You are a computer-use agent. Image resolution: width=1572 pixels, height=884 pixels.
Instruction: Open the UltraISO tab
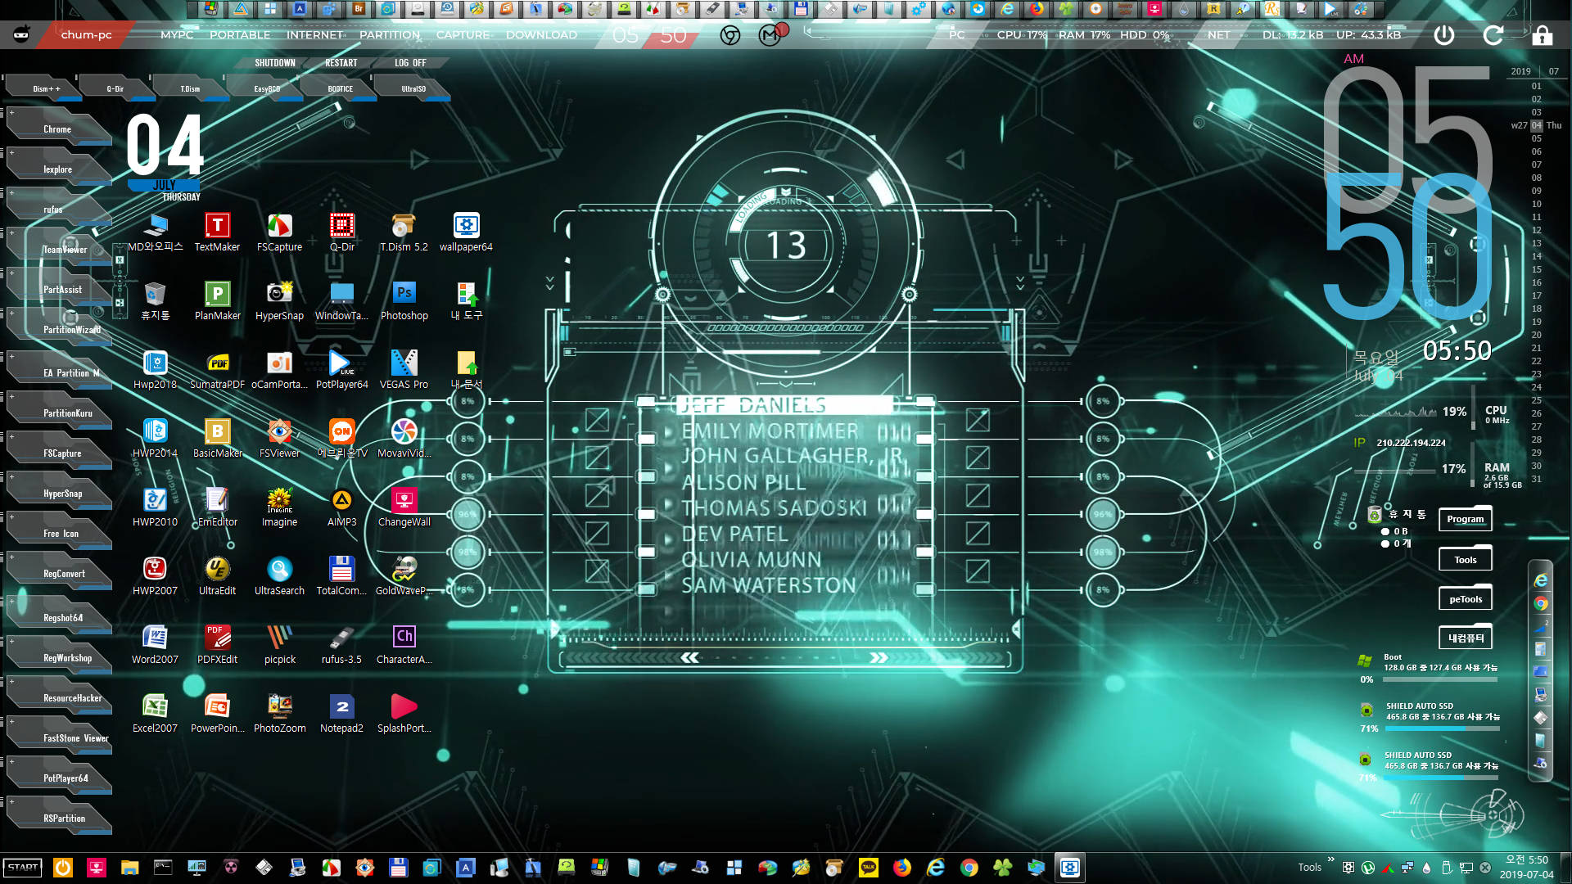click(x=413, y=88)
